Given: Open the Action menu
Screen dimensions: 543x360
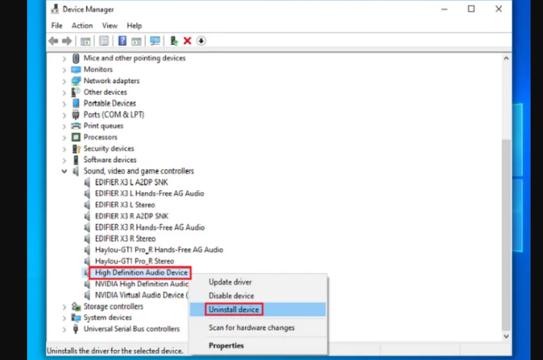Looking at the screenshot, I should pos(82,26).
